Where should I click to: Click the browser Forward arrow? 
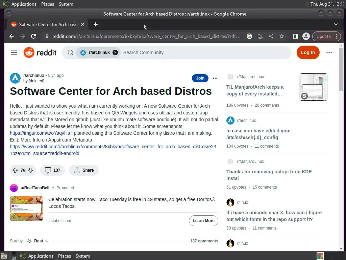(23, 36)
